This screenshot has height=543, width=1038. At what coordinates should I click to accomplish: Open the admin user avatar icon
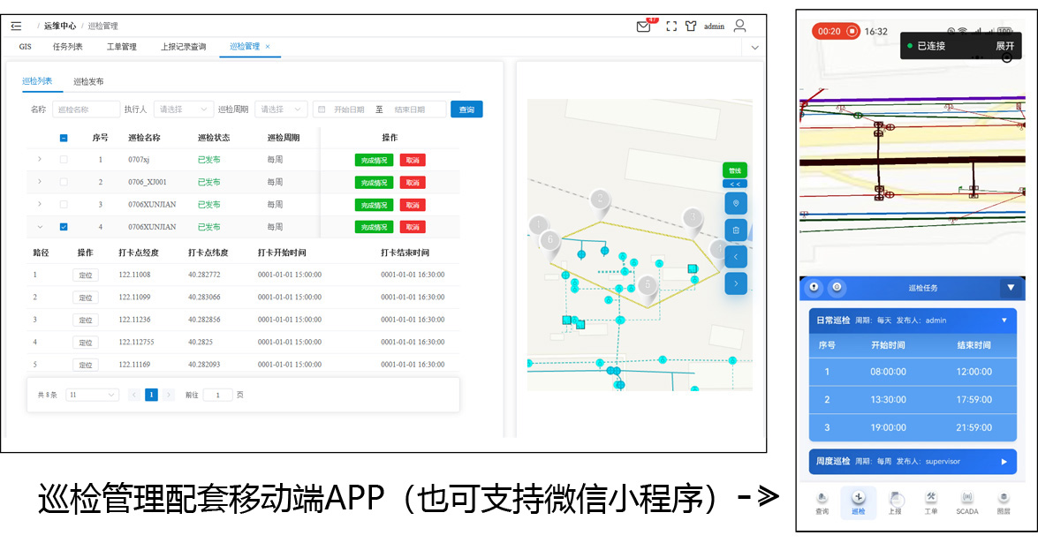pos(740,26)
